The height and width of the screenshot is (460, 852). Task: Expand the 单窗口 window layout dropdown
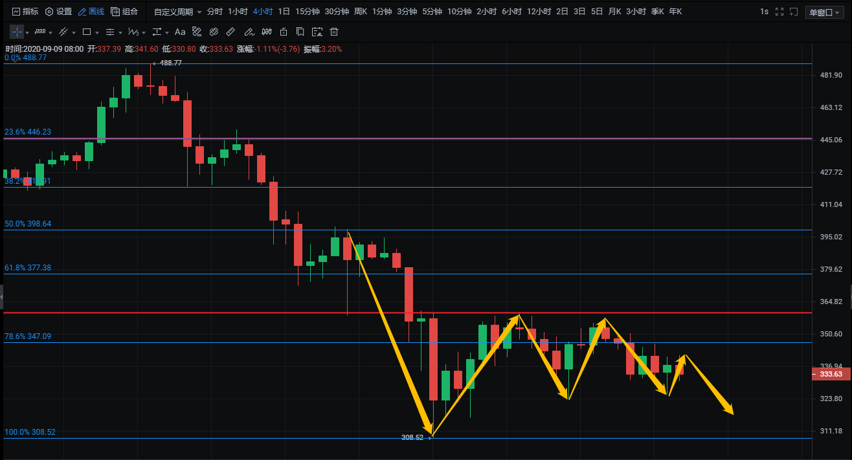point(824,12)
